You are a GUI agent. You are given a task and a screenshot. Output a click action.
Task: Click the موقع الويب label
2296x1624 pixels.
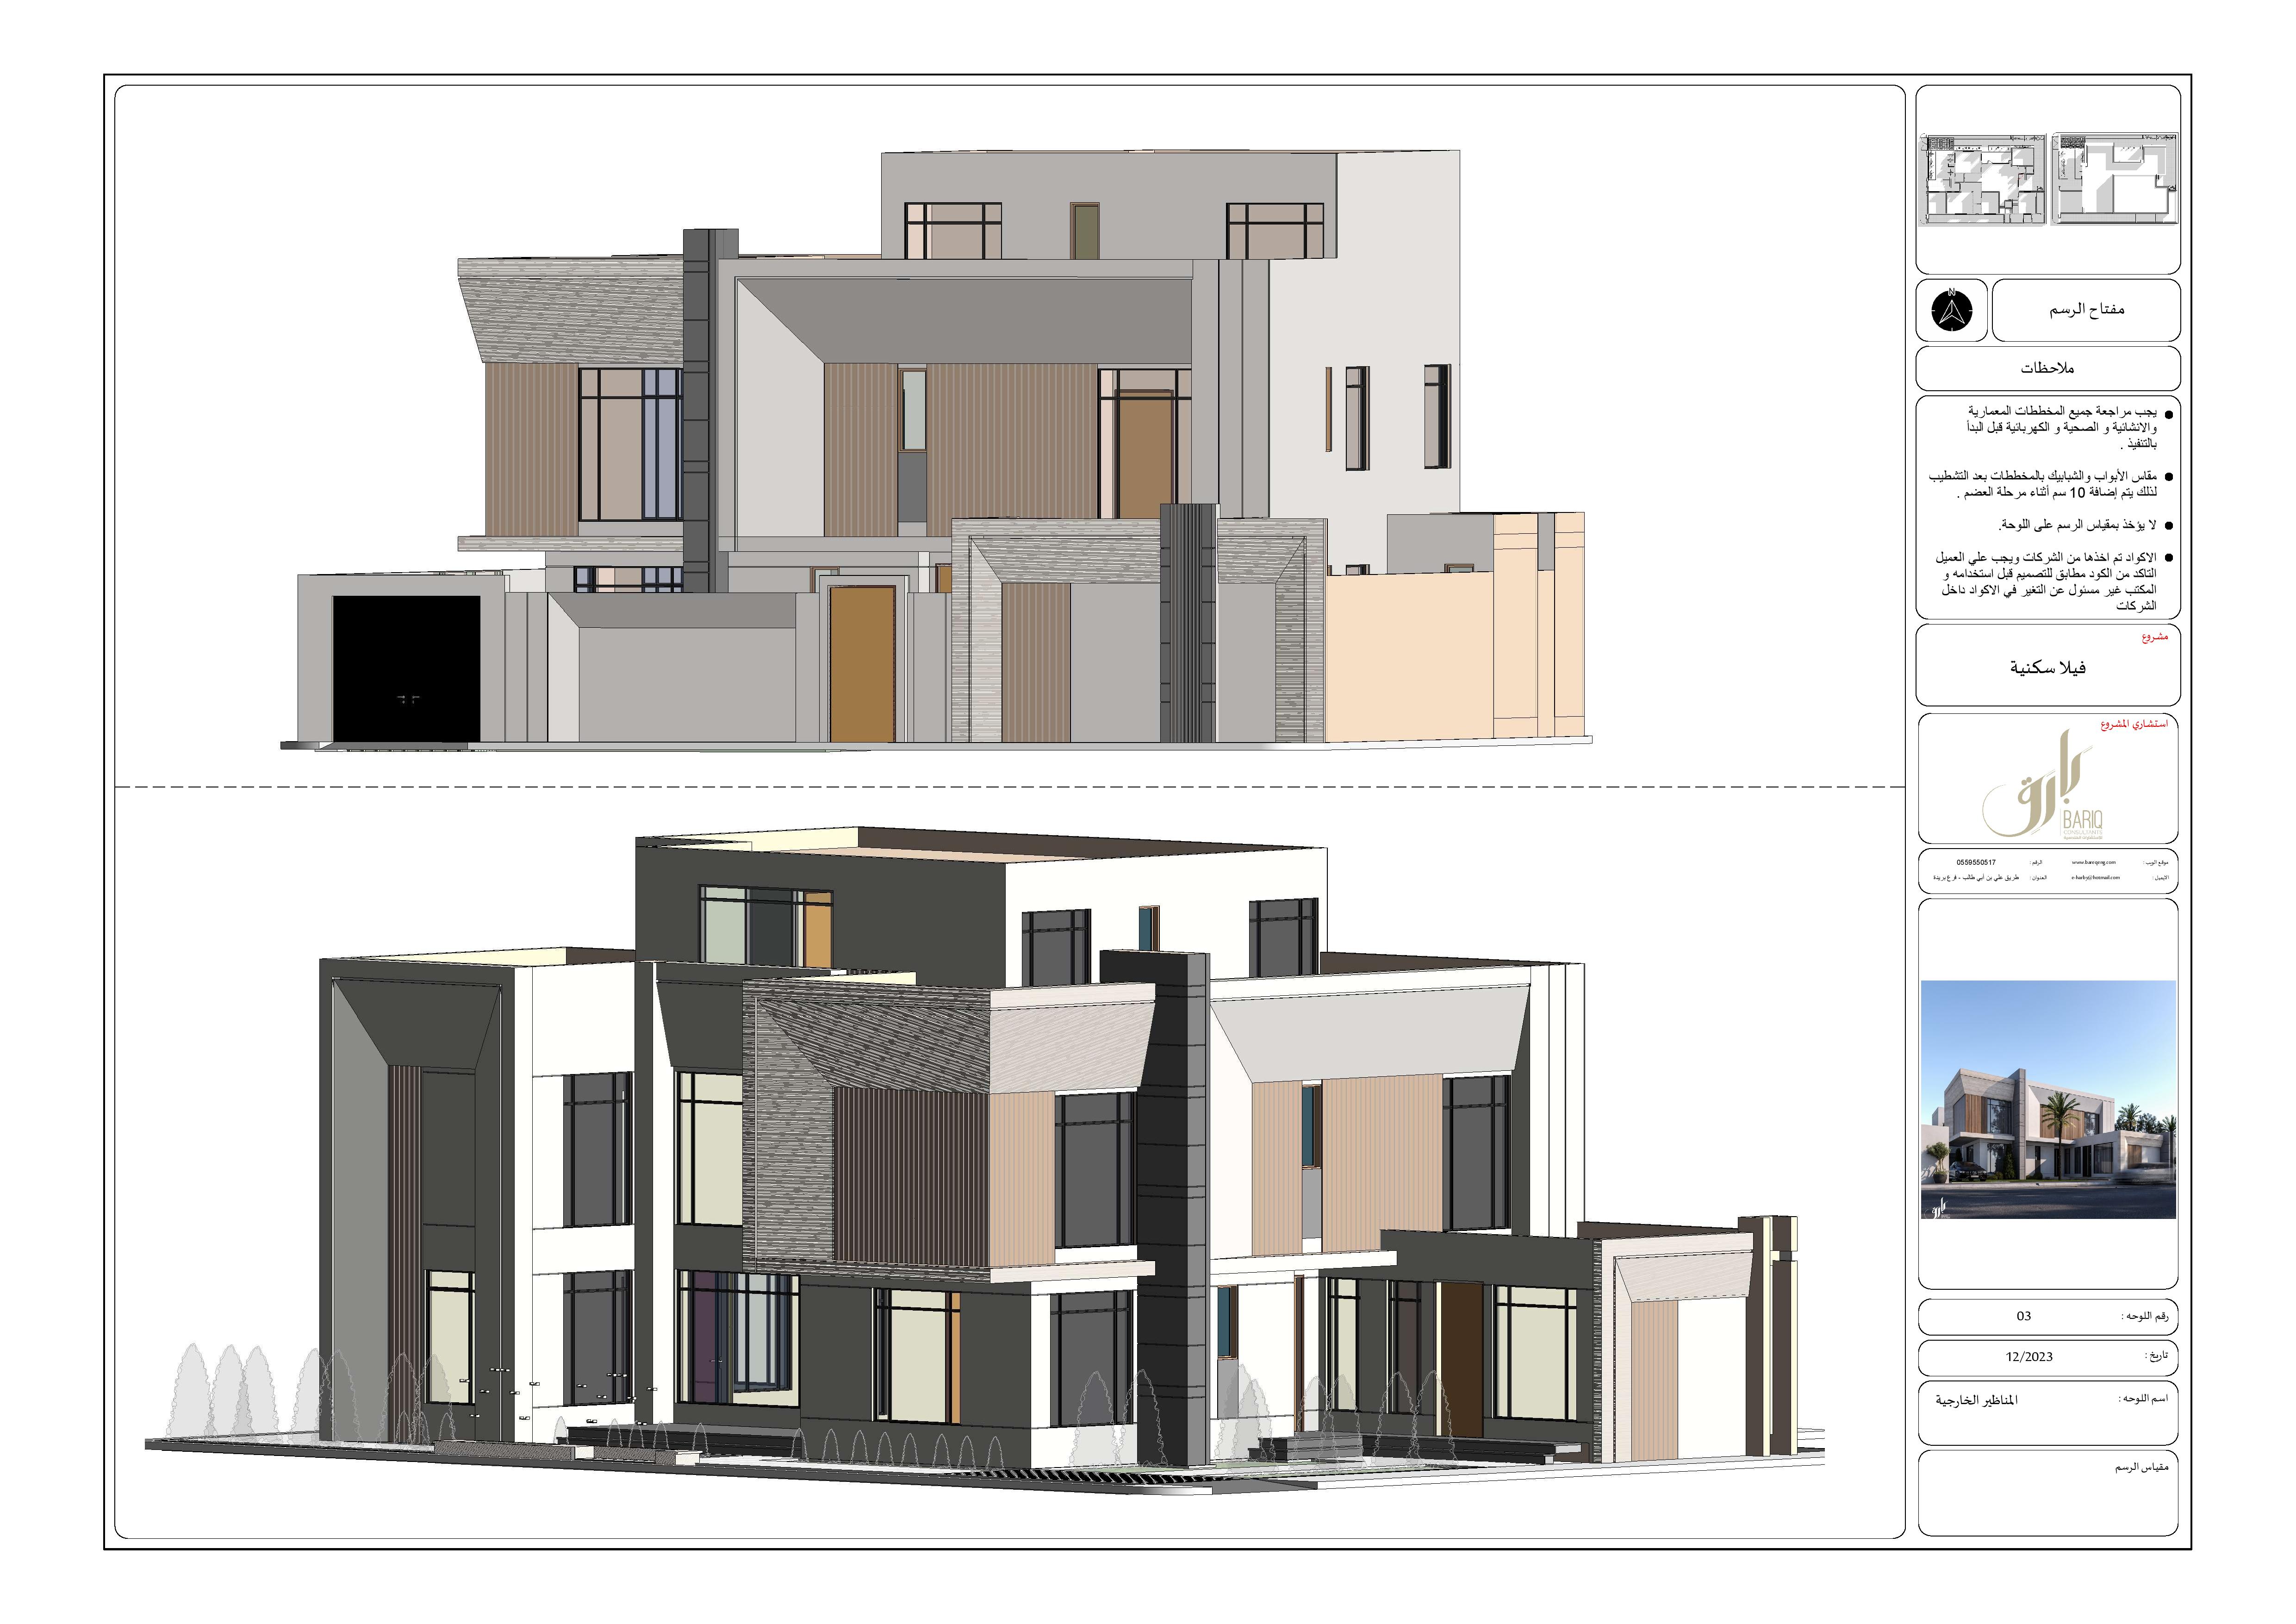pyautogui.click(x=2156, y=862)
